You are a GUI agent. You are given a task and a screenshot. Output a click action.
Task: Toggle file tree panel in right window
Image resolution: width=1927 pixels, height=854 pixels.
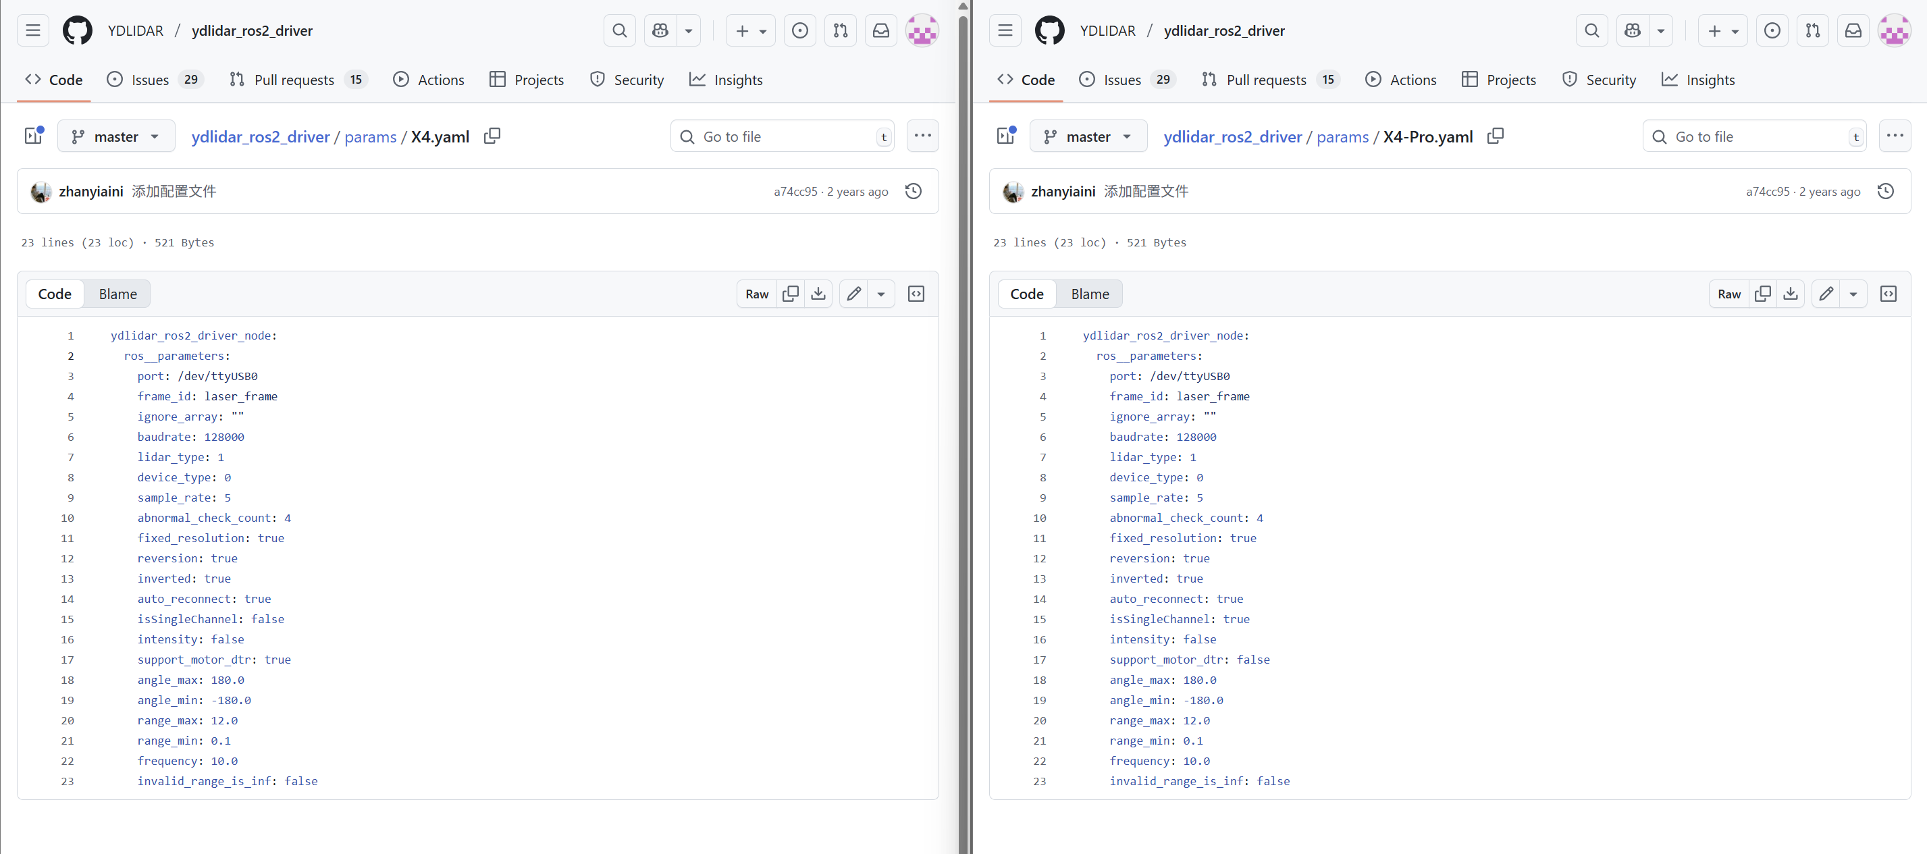coord(1006,136)
